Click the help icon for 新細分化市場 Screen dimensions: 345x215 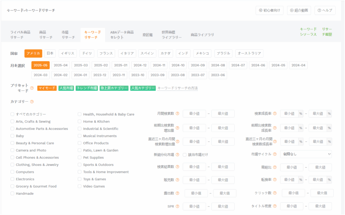coord(178,155)
